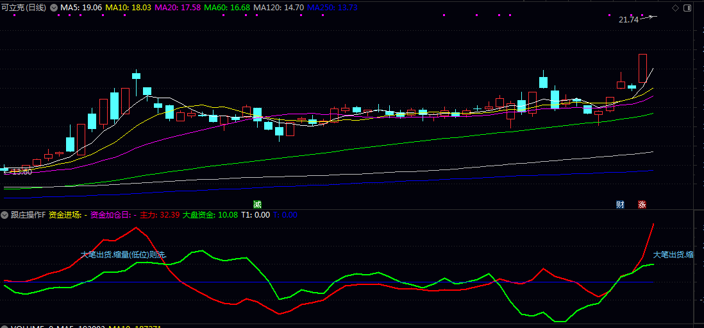Click the red 主力 indicator value label
The width and height of the screenshot is (704, 328).
point(160,215)
